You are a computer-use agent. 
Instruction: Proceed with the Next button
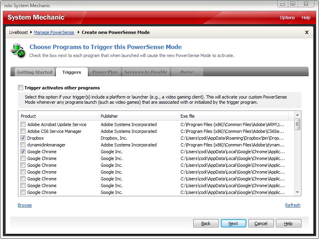click(x=233, y=223)
